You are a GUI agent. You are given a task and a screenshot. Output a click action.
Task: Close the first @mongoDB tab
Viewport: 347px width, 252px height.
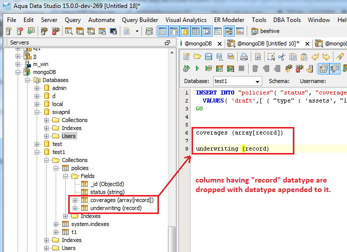pos(220,43)
